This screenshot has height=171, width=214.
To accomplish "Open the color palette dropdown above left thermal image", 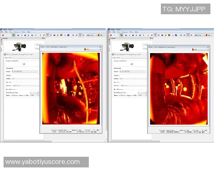I will tap(92, 50).
